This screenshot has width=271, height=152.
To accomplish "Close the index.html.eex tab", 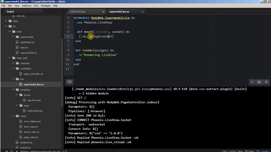I will tap(103, 12).
